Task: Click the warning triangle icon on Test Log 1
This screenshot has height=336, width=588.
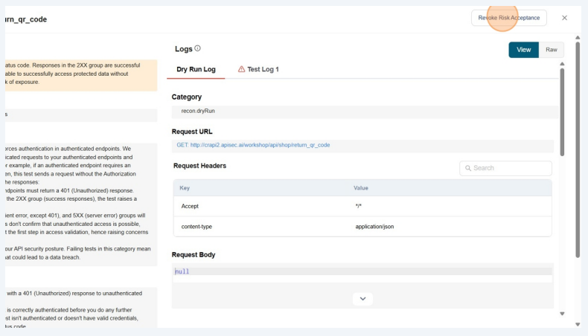Action: 241,69
